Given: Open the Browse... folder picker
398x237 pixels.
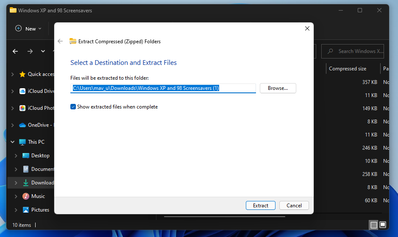Looking at the screenshot, I should pos(278,88).
